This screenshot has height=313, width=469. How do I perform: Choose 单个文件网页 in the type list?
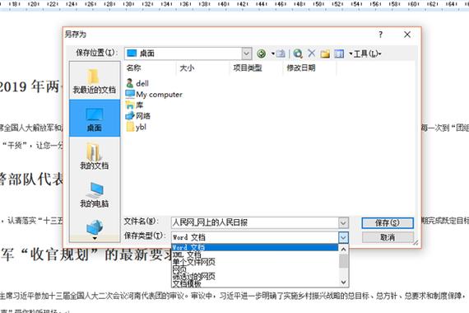pyautogui.click(x=255, y=262)
